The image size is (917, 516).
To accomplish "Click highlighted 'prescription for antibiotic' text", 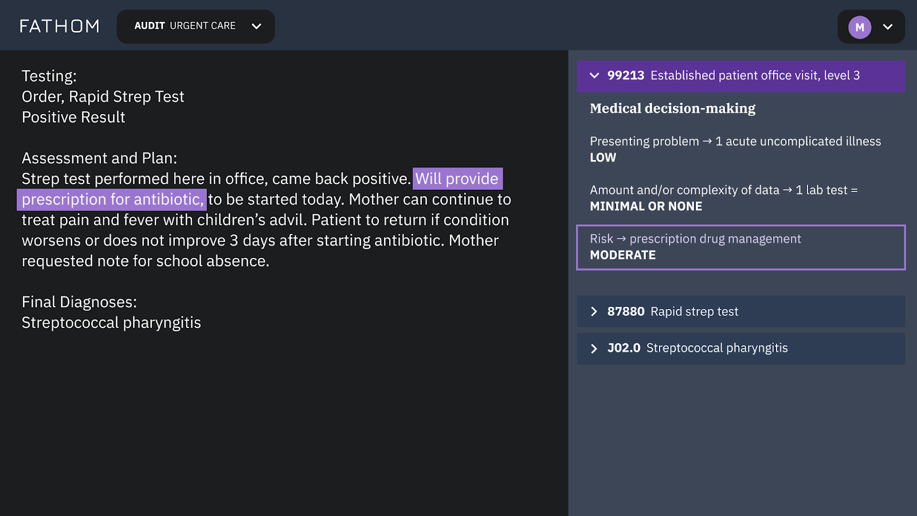I will tap(112, 199).
